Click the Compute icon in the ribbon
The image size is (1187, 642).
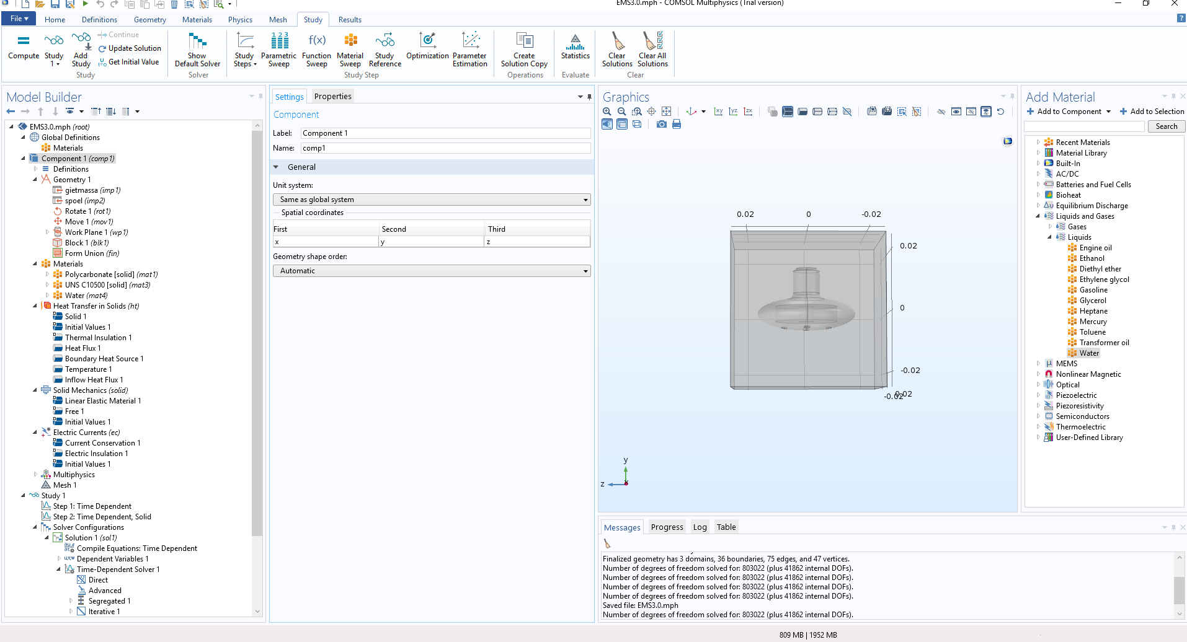24,46
